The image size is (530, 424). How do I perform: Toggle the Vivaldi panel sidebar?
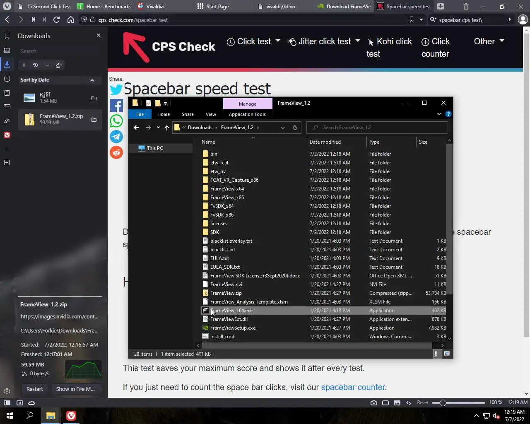point(7,402)
